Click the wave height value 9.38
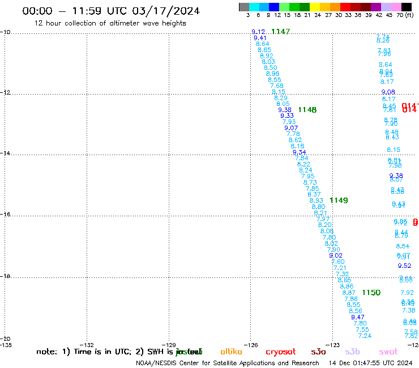 pyautogui.click(x=285, y=110)
